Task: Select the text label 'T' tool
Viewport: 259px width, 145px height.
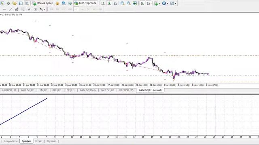Action: click(x=35, y=9)
